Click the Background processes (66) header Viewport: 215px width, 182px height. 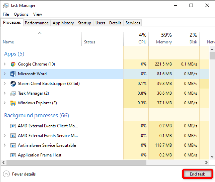37,116
